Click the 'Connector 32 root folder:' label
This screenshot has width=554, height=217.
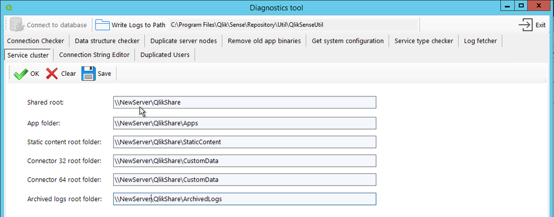(x=64, y=161)
